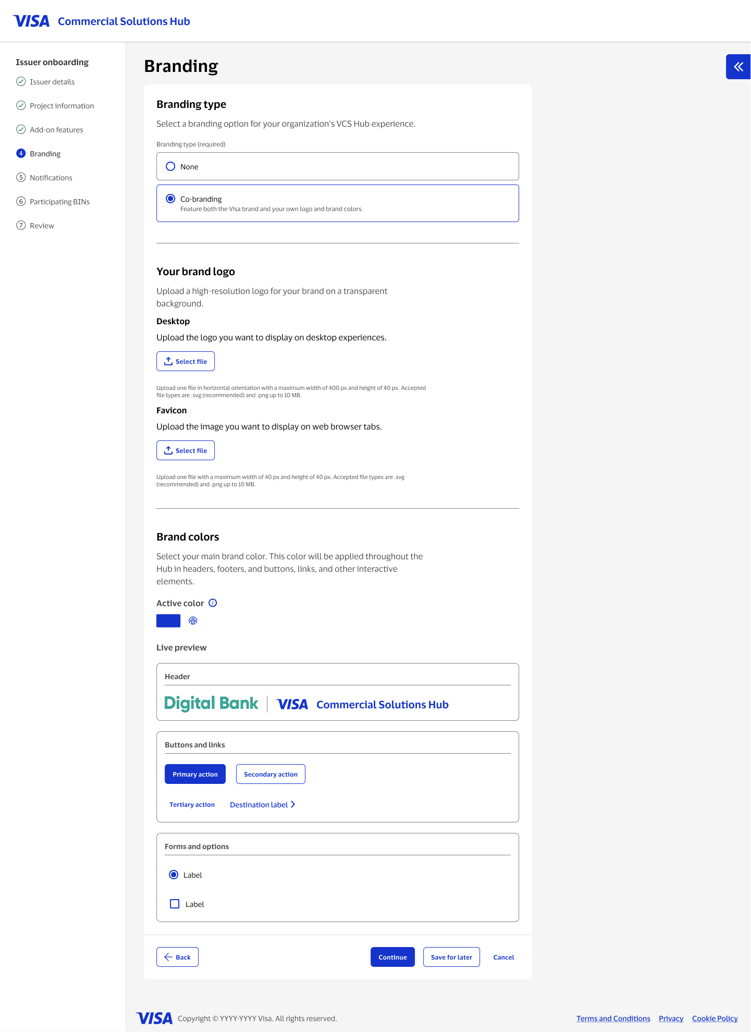This screenshot has width=751, height=1032.
Task: Open Terms and Conditions link
Action: (613, 1018)
